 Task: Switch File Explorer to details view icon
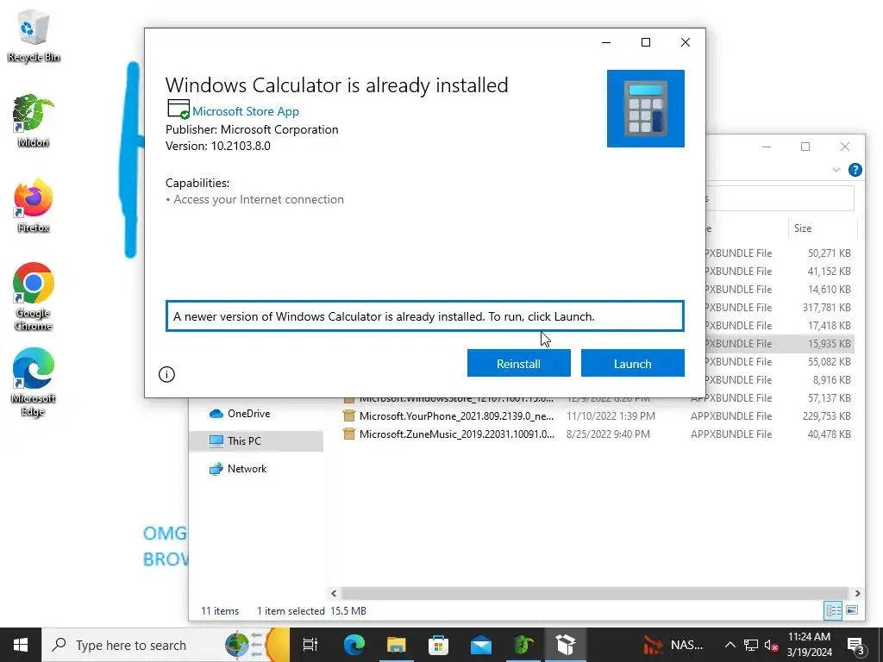pyautogui.click(x=834, y=610)
